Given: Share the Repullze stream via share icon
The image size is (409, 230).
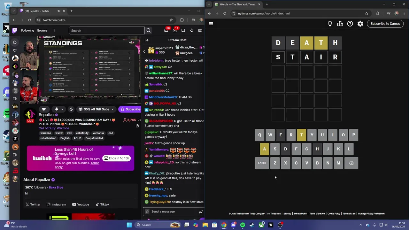Looking at the screenshot, I should coord(137,126).
